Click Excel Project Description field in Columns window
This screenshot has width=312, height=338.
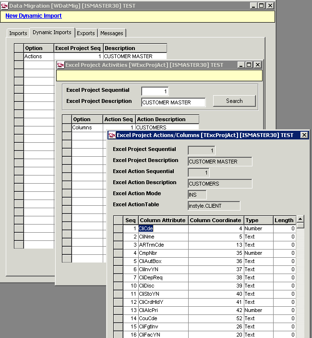click(x=220, y=162)
